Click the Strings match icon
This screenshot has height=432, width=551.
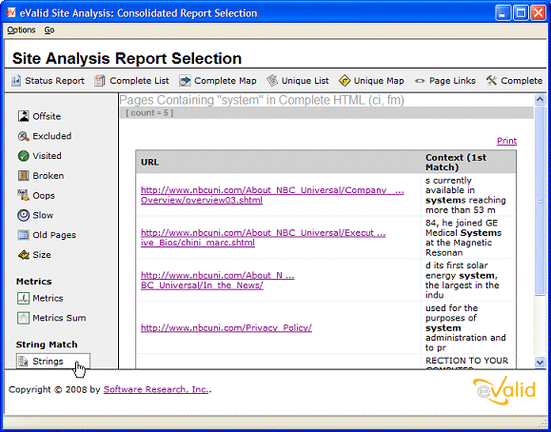coord(24,362)
